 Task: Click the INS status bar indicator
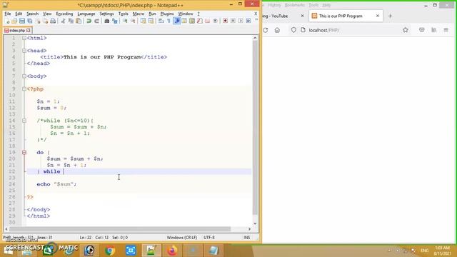pyautogui.click(x=247, y=238)
